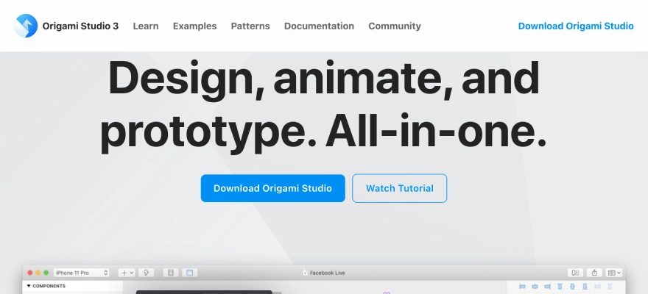
Task: Click the align bottom edges icon
Action: click(x=585, y=287)
